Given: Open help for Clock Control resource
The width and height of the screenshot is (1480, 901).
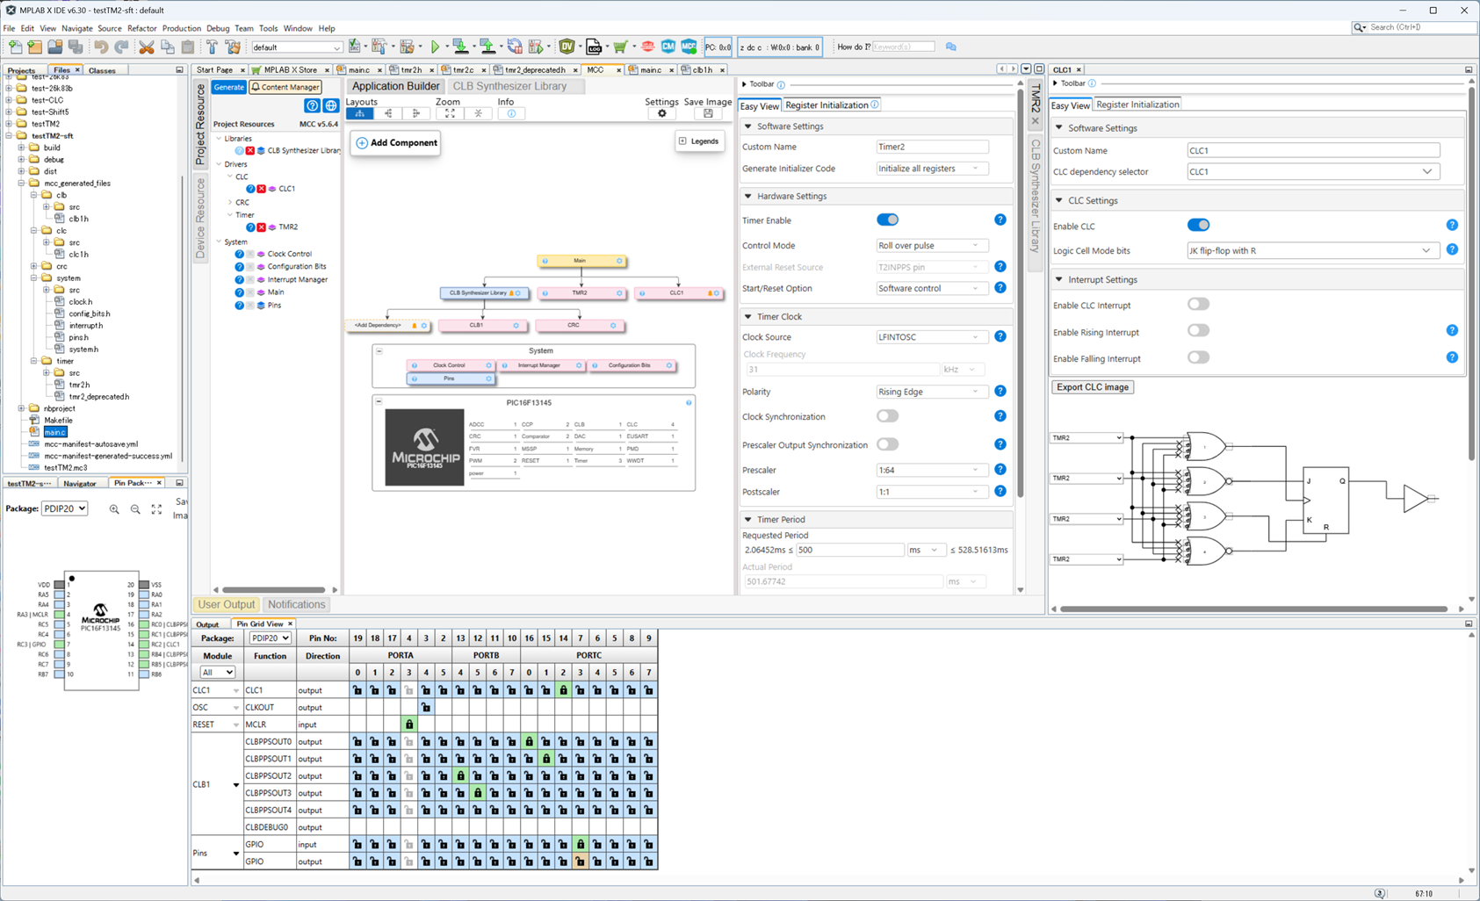Looking at the screenshot, I should (239, 254).
